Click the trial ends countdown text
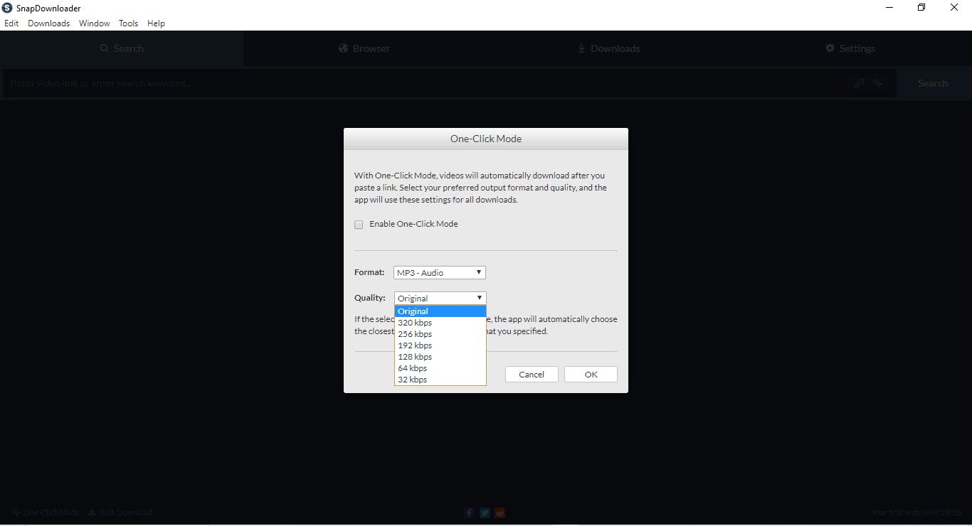This screenshot has width=972, height=526. click(x=916, y=512)
